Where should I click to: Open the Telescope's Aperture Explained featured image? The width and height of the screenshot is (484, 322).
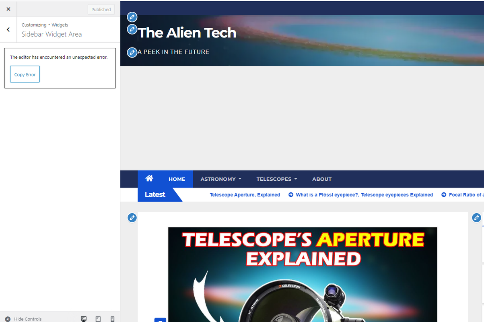tap(303, 275)
